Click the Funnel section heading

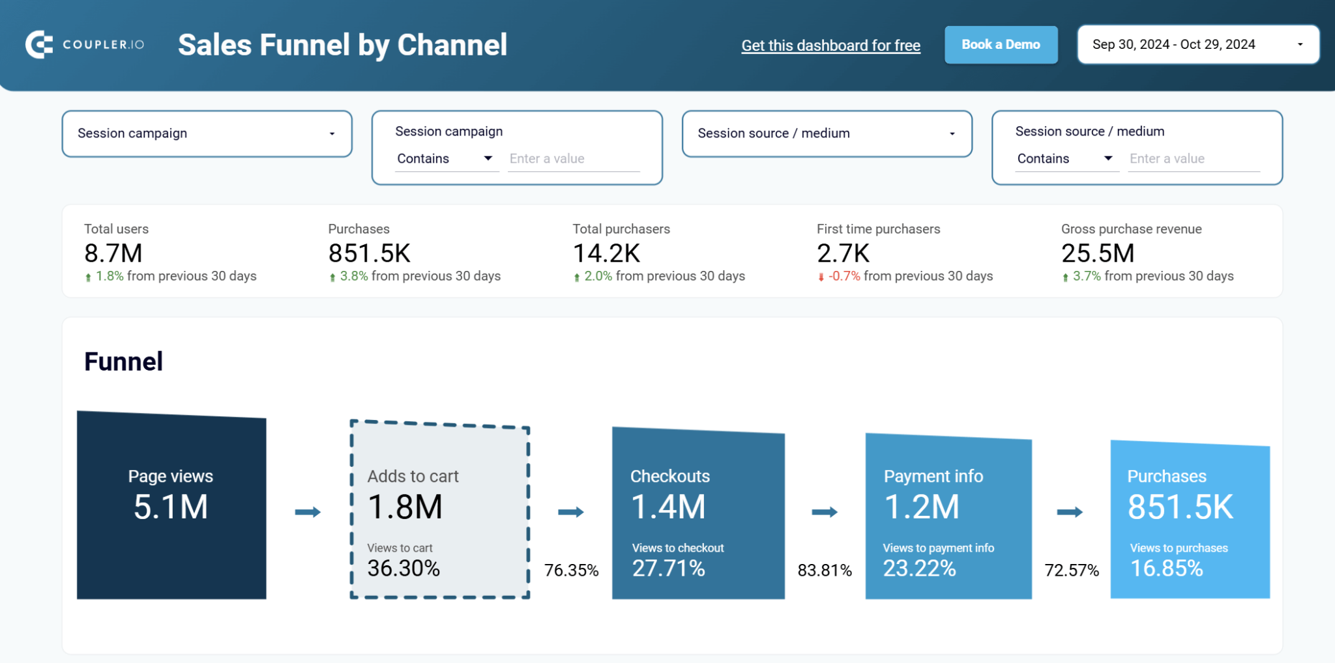point(123,361)
